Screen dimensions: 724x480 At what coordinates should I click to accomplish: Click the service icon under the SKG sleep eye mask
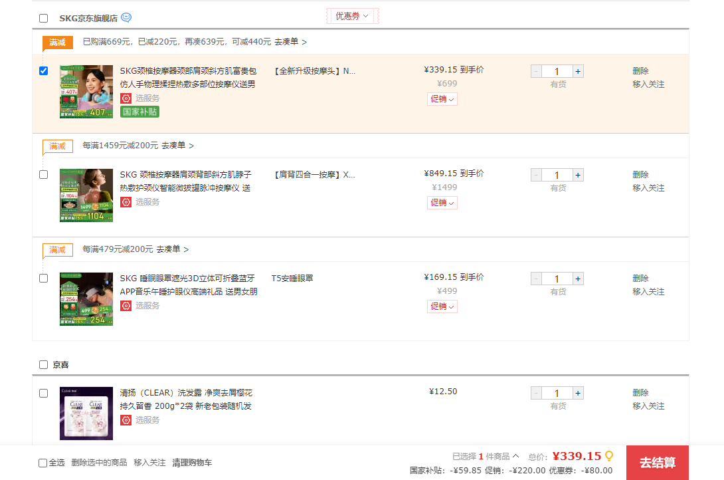click(126, 306)
